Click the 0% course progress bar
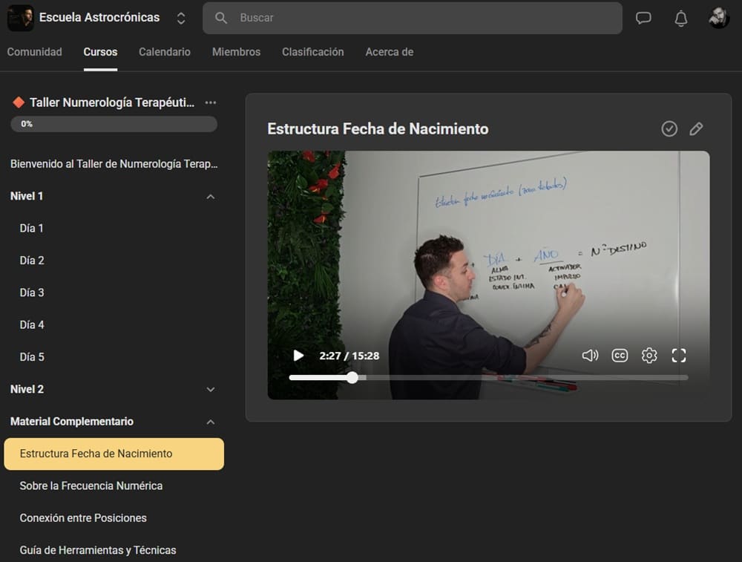This screenshot has height=562, width=742. [x=114, y=124]
